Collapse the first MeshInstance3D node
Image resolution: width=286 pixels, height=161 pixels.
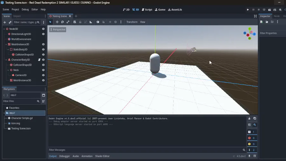(x=6, y=44)
